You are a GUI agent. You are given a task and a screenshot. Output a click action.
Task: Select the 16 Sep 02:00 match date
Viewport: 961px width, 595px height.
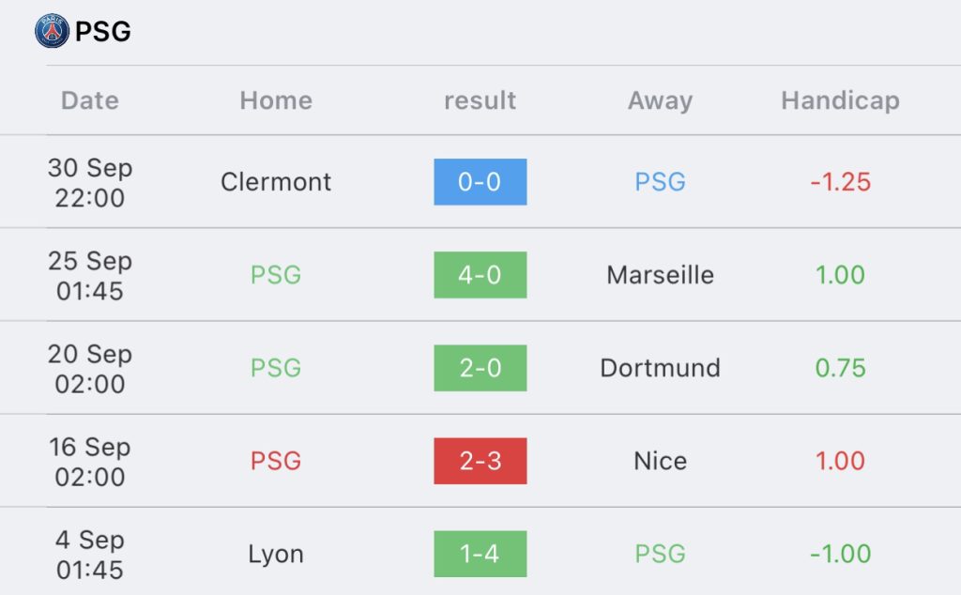point(90,462)
